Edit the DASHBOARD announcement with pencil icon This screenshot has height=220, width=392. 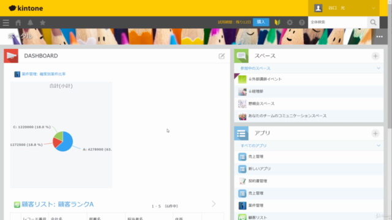click(222, 56)
